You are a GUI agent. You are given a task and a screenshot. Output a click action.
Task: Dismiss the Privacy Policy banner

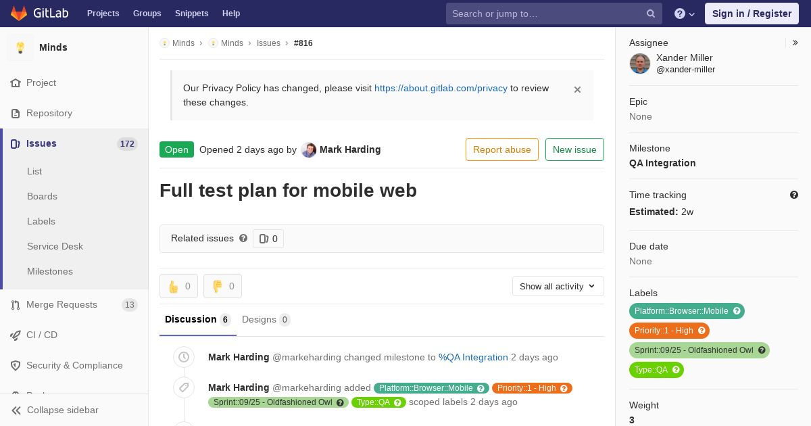(x=577, y=89)
